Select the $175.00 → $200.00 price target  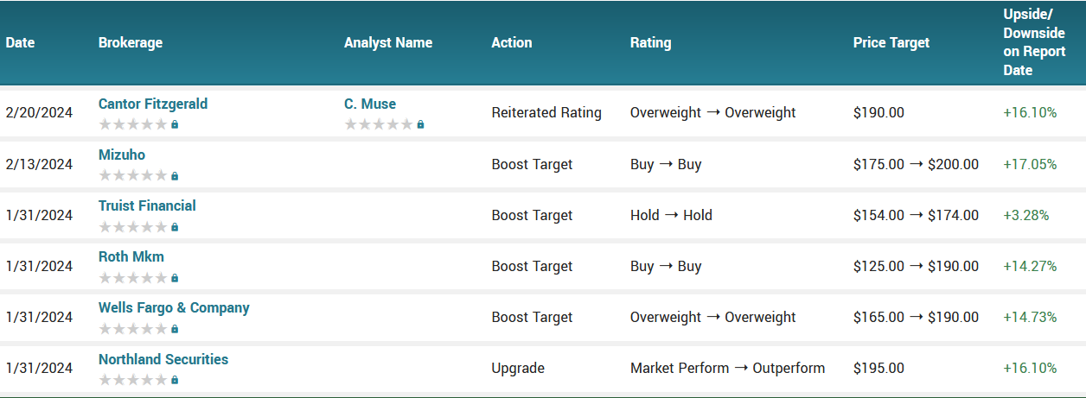click(917, 164)
